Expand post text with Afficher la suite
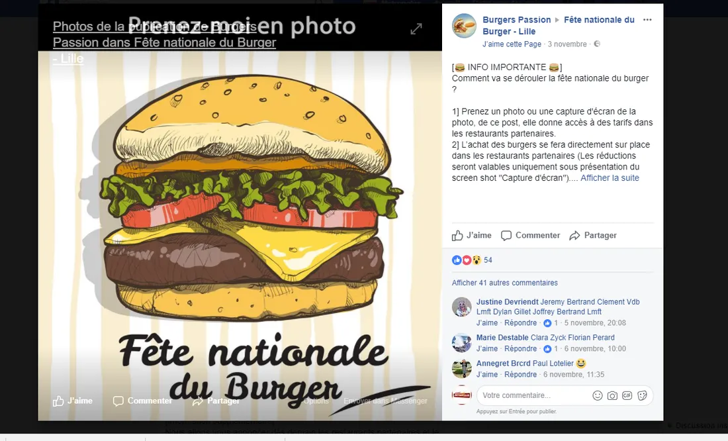This screenshot has height=441, width=728. (610, 178)
